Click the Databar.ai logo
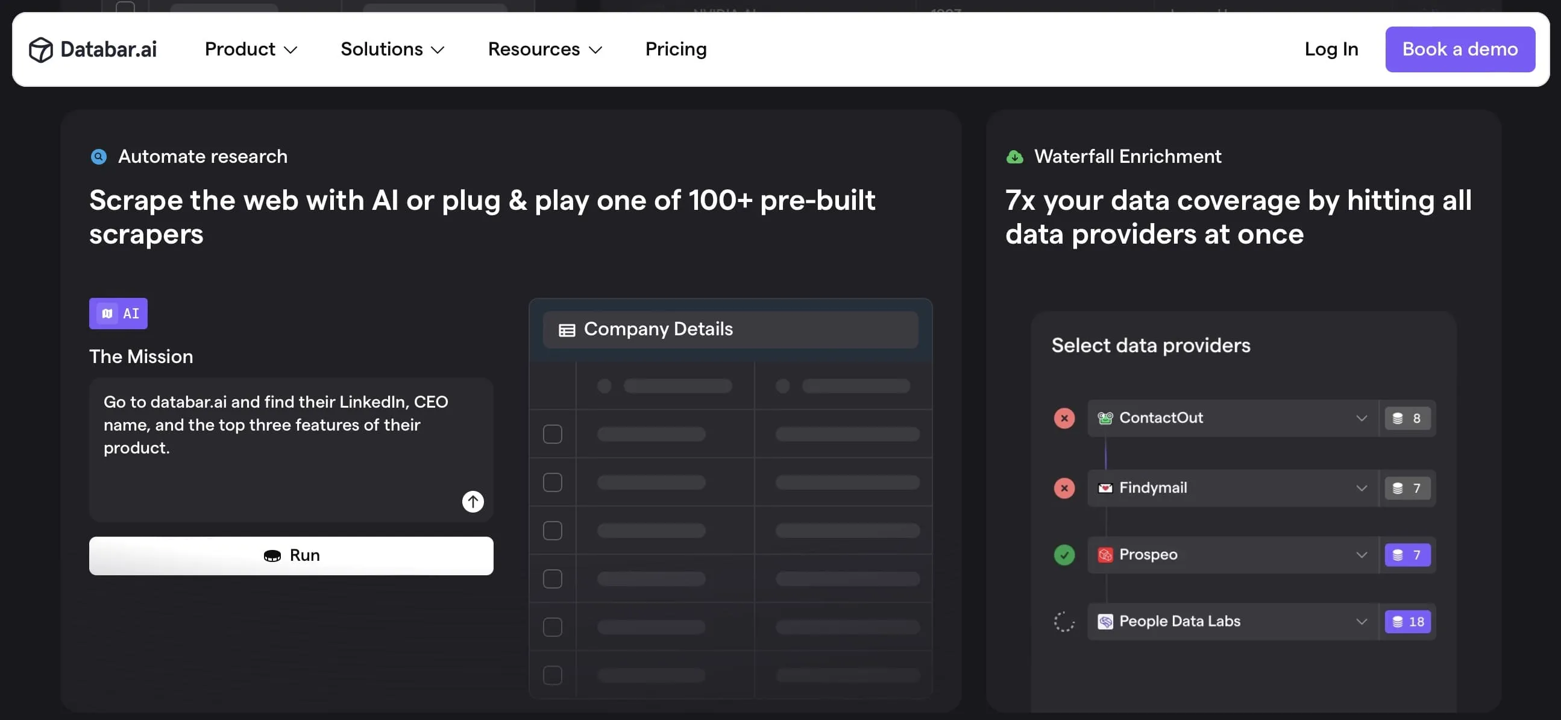 point(92,49)
